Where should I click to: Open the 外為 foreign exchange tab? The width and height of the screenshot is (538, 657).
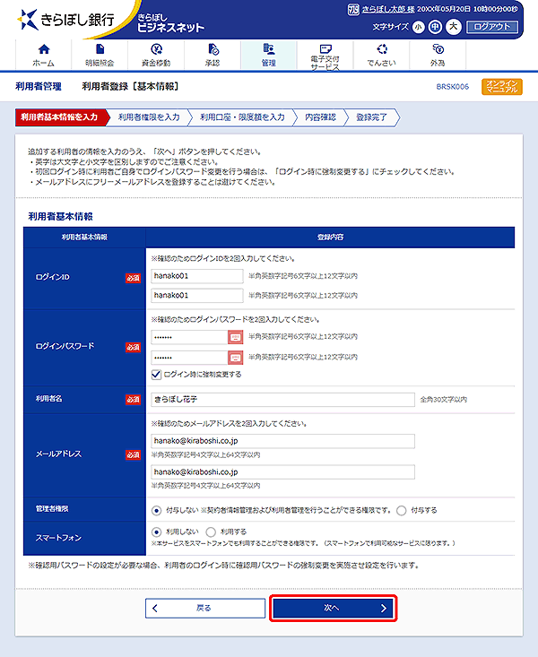(x=438, y=54)
